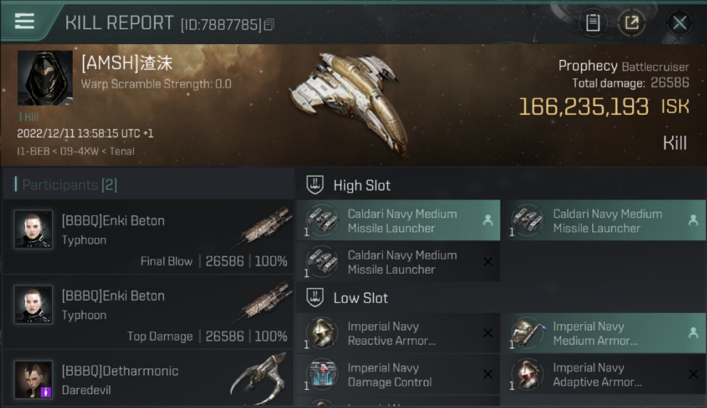Click the share kill report icon
The height and width of the screenshot is (408, 707).
click(x=631, y=23)
